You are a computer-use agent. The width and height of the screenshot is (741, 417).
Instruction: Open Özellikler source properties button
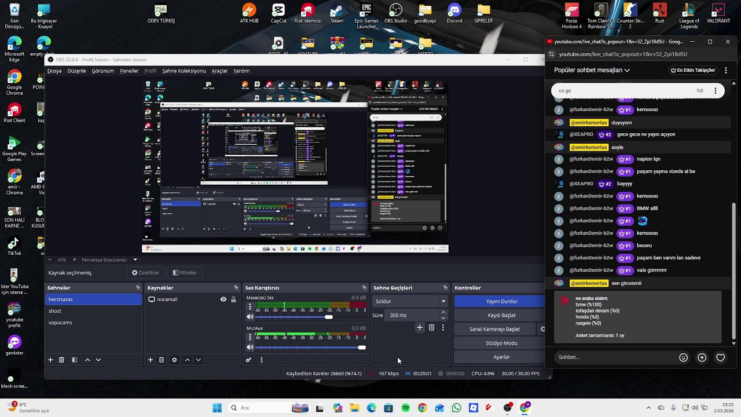pyautogui.click(x=145, y=273)
